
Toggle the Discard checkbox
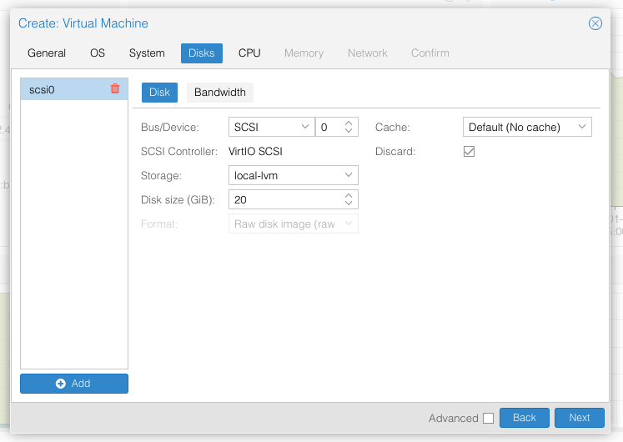coord(469,152)
